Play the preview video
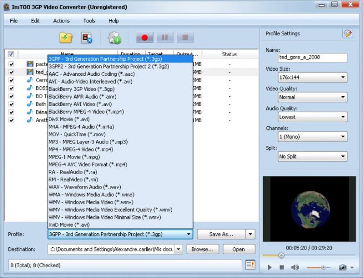 click(269, 267)
